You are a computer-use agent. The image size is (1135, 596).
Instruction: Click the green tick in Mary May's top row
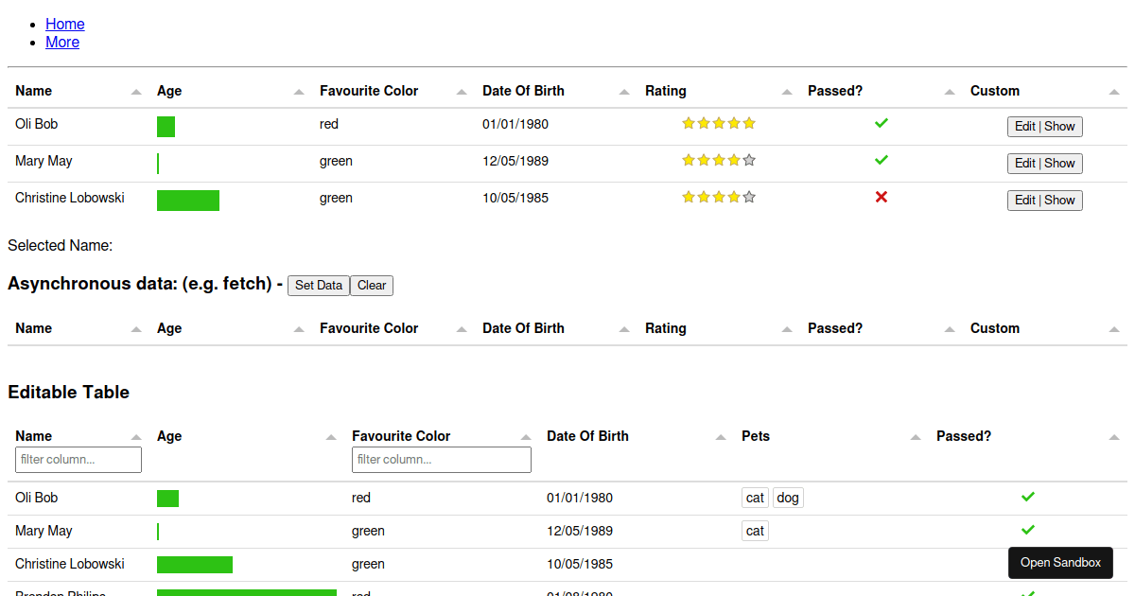click(882, 160)
